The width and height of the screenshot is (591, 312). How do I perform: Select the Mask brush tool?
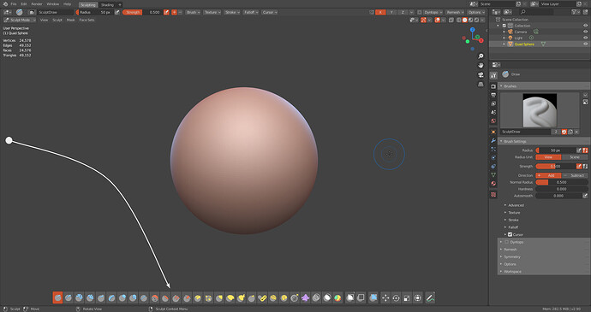pyautogui.click(x=327, y=297)
